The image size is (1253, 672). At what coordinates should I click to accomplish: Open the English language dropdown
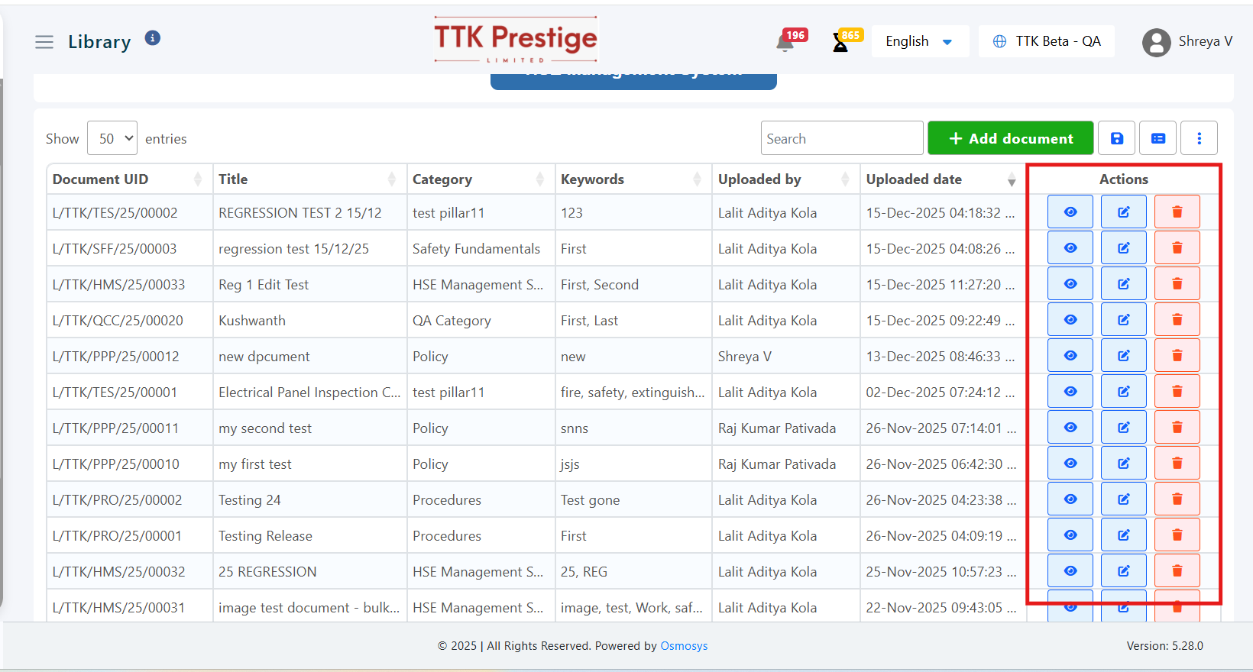pyautogui.click(x=919, y=41)
